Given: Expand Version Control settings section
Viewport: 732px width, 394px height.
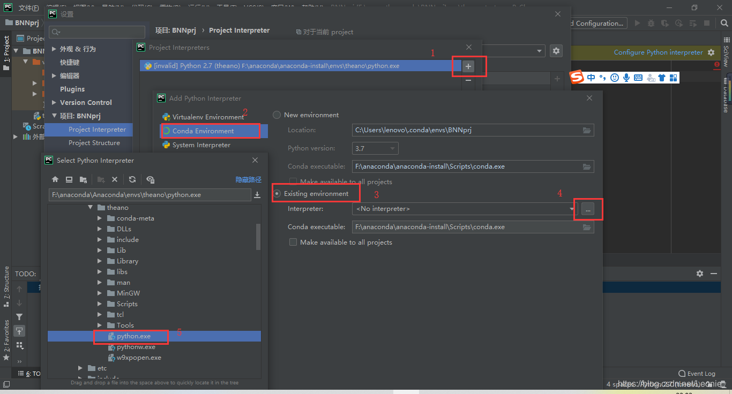Looking at the screenshot, I should 54,102.
